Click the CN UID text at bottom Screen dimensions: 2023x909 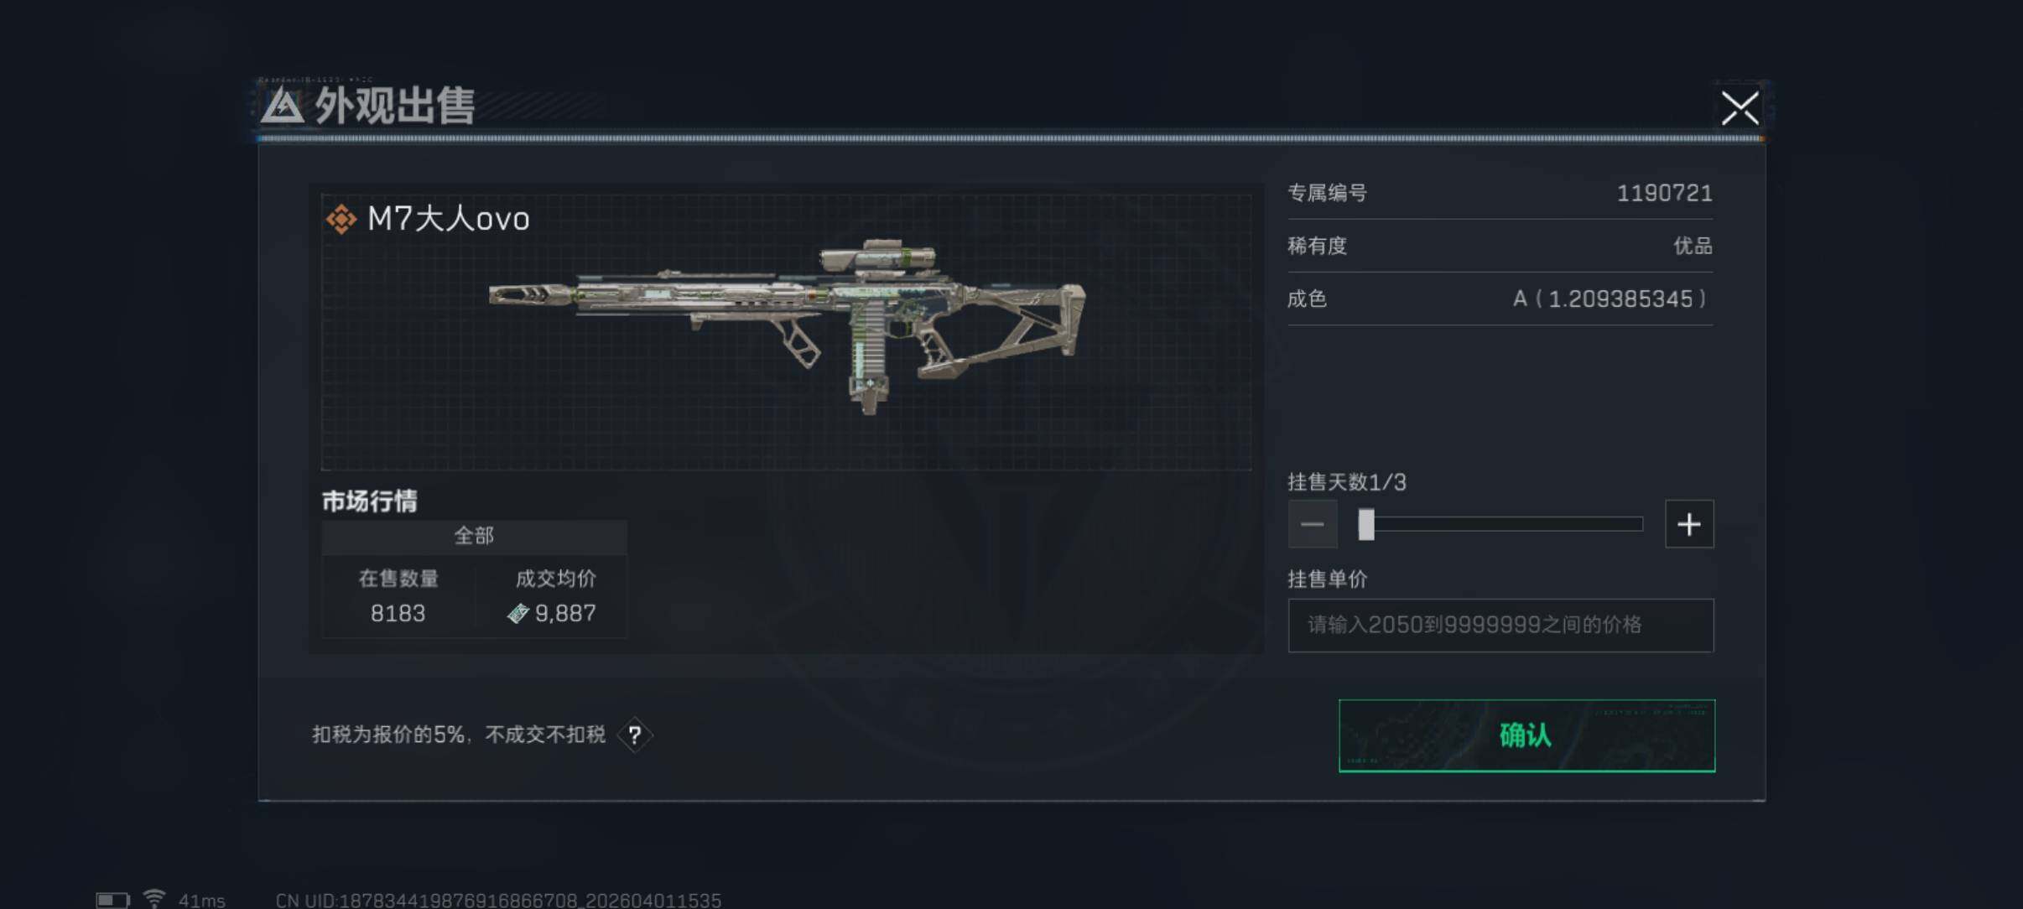click(498, 901)
